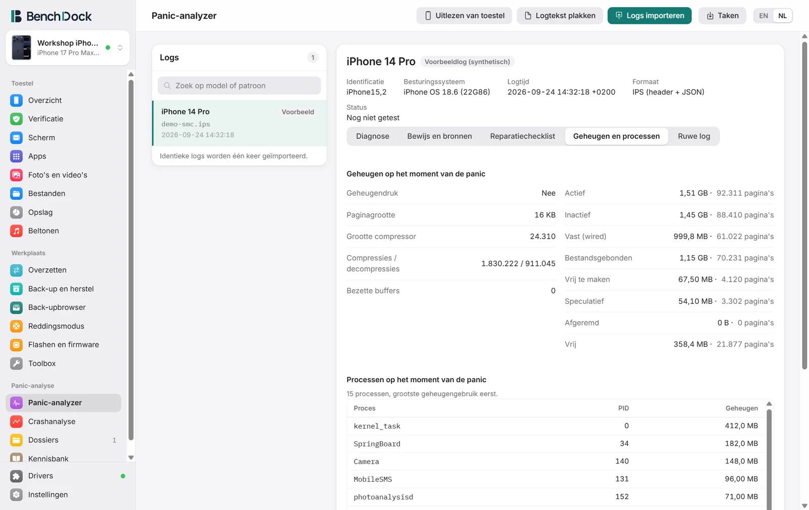Click the BenchDock logo
This screenshot has width=809, height=510.
point(52,16)
